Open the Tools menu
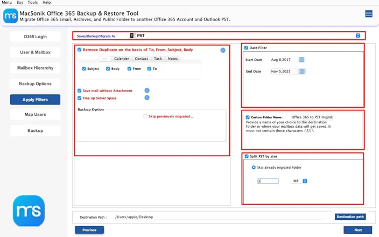 click(33, 2)
